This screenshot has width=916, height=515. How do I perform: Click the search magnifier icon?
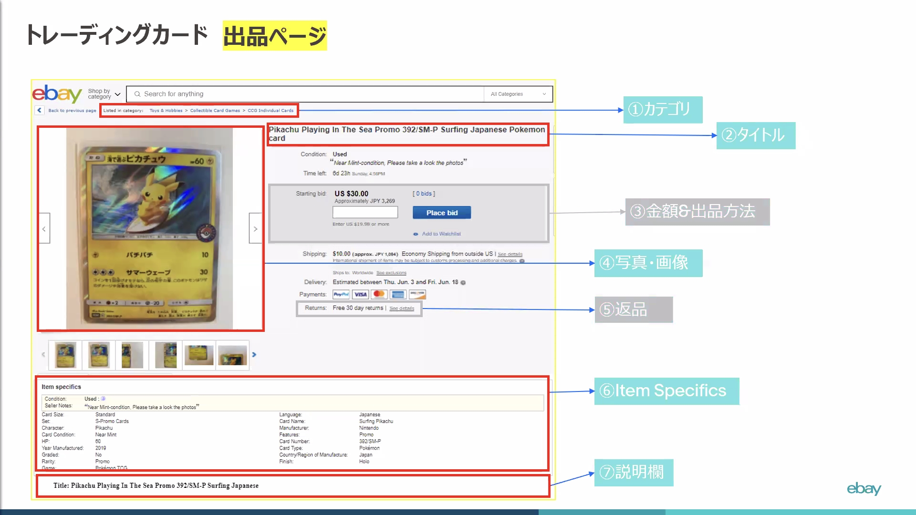click(137, 94)
